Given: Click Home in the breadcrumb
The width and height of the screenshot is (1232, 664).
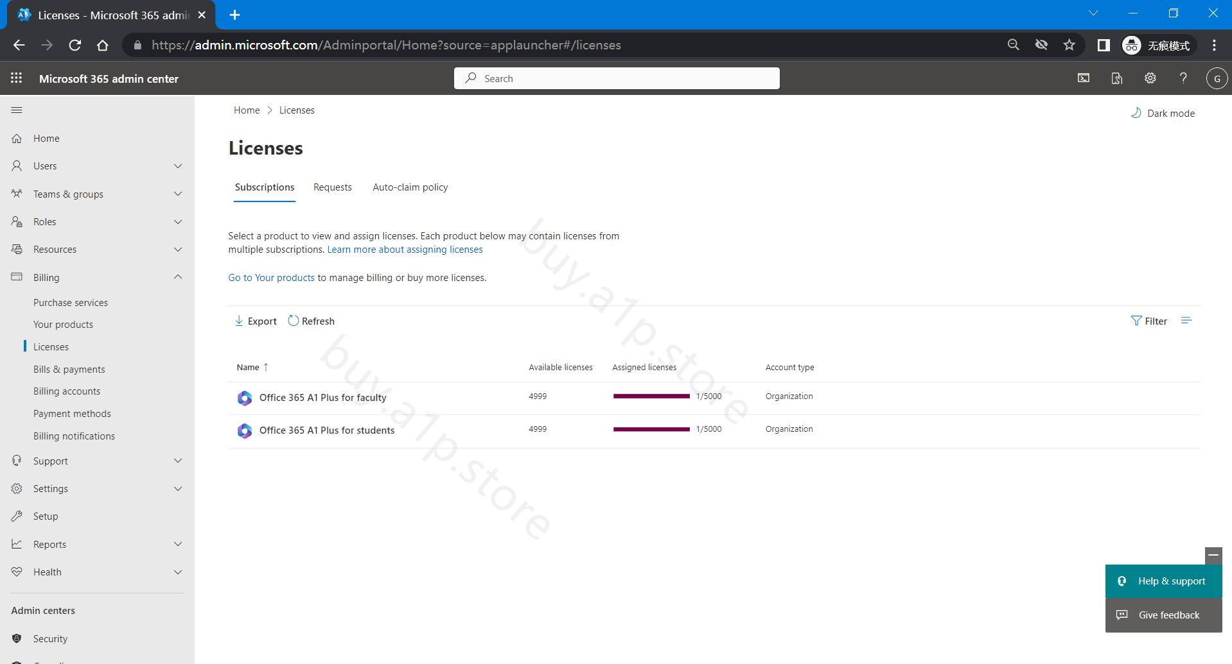Looking at the screenshot, I should point(247,110).
